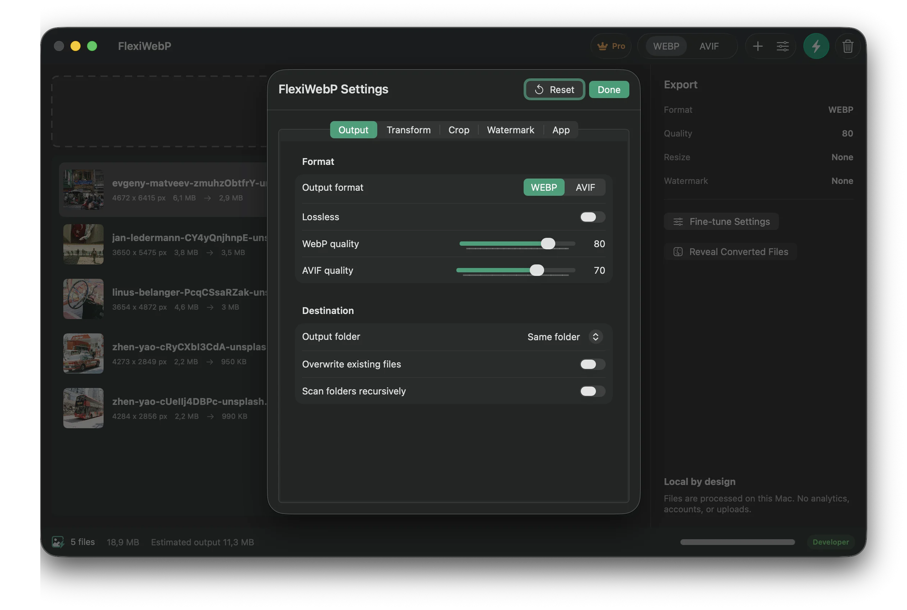Enable Overwrite existing files switch
The height and width of the screenshot is (610, 907).
[x=592, y=364]
